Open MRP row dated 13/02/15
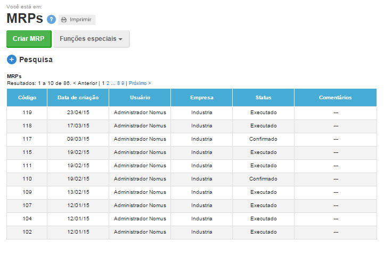 click(78, 192)
